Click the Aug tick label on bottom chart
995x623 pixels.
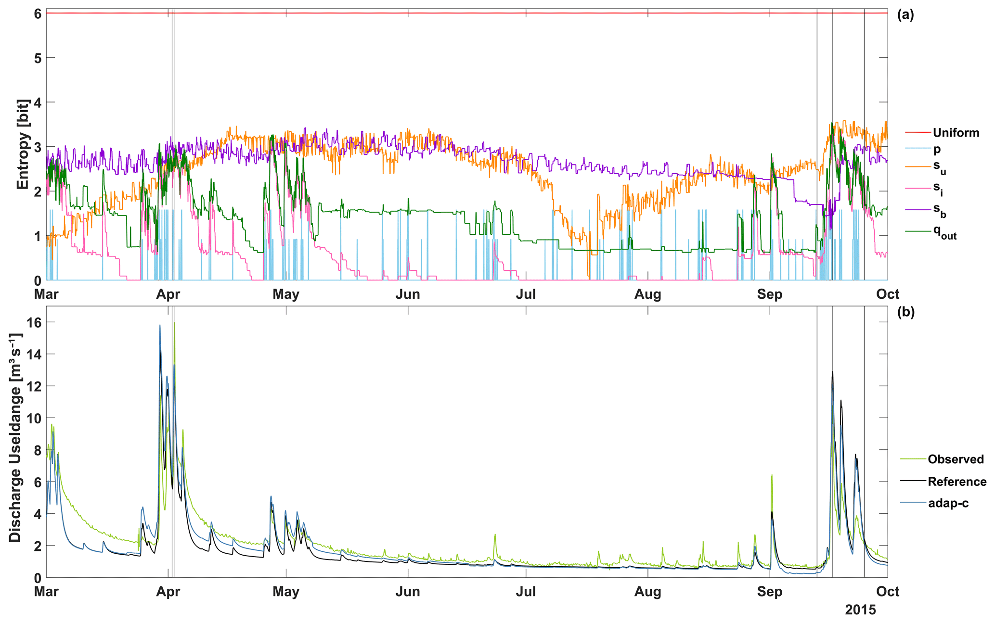click(648, 591)
